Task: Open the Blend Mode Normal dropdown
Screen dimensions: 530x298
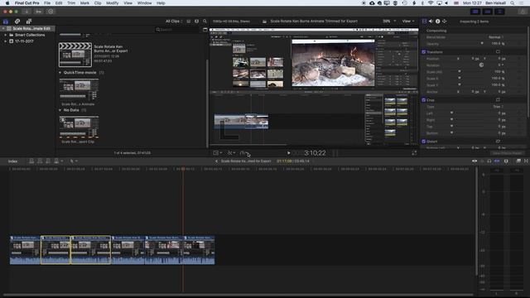Action: (496, 37)
